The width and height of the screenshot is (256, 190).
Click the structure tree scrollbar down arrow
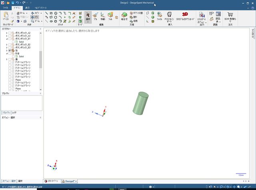click(40, 89)
